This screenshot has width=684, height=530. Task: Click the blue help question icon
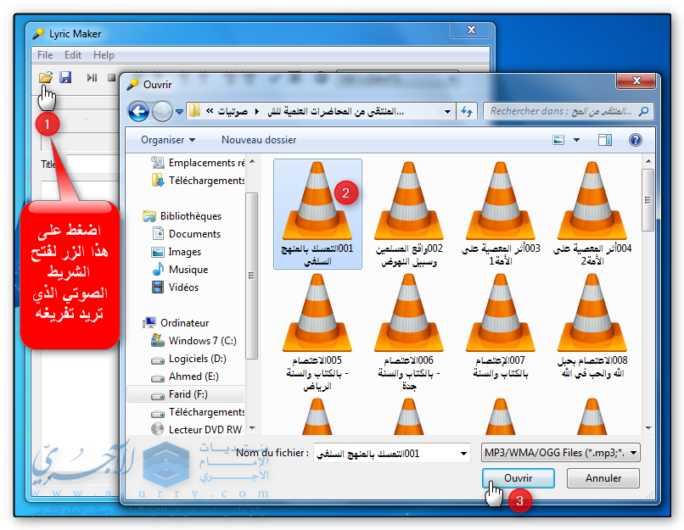point(635,140)
